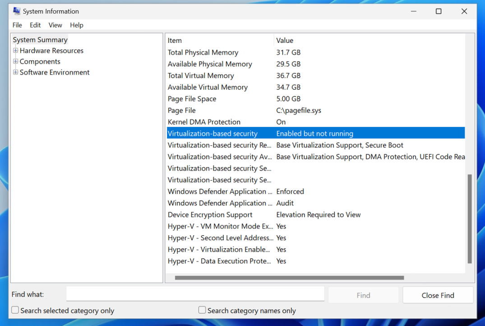Select the Device Encryption Support row

(x=210, y=215)
